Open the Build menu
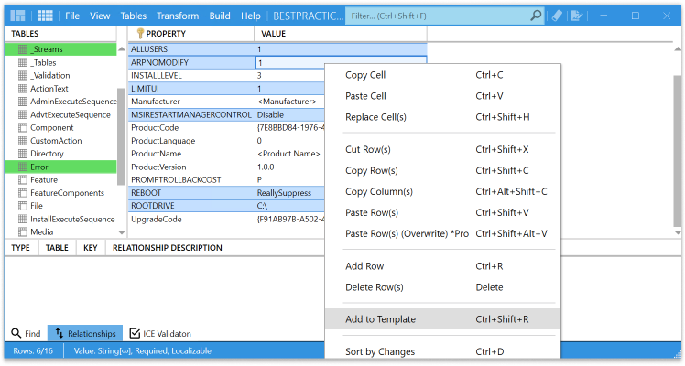 (220, 16)
